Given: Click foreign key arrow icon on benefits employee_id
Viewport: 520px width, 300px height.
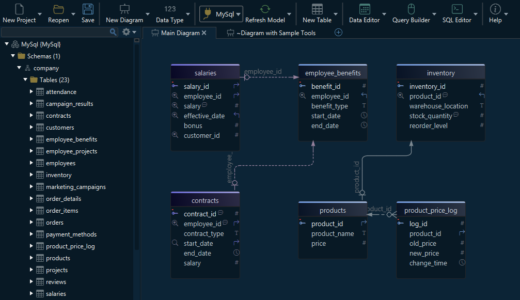Looking at the screenshot, I should pos(364,96).
